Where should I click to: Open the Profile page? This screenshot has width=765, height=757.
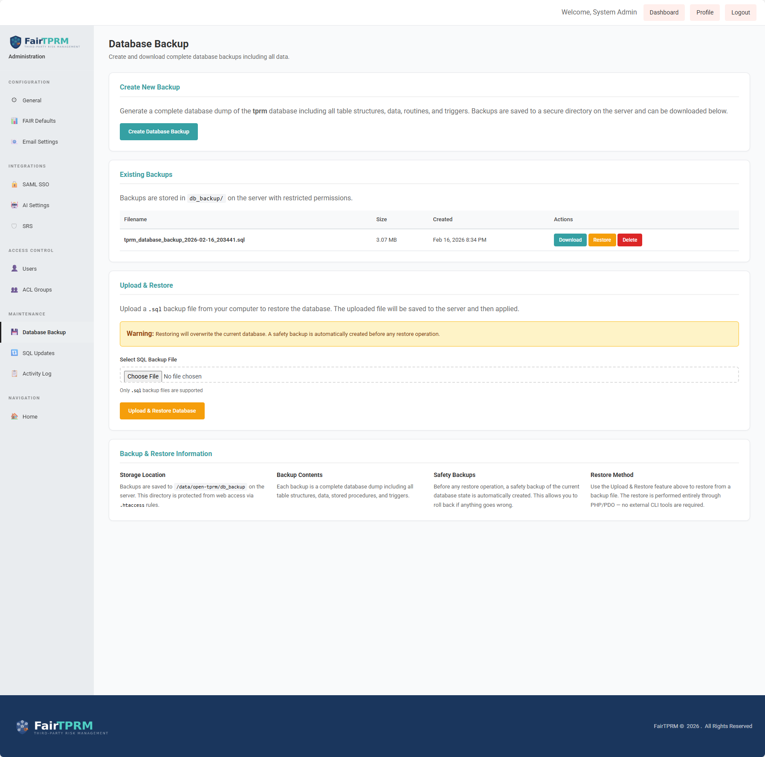(x=704, y=12)
